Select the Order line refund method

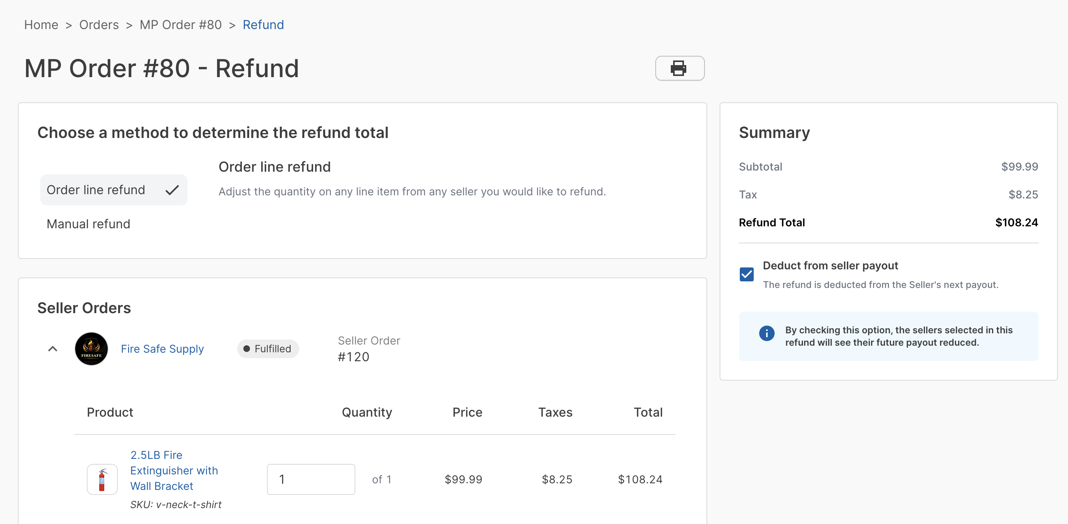coord(96,190)
